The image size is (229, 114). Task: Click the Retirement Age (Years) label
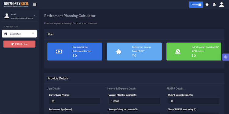pyautogui.click(x=61, y=109)
